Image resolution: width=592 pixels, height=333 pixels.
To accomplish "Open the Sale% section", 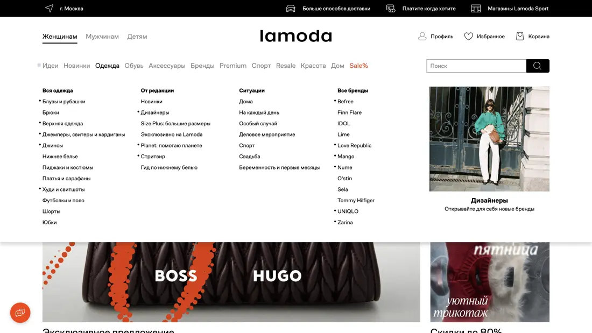I will [358, 65].
